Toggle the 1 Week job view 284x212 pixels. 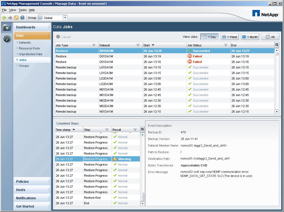point(230,37)
